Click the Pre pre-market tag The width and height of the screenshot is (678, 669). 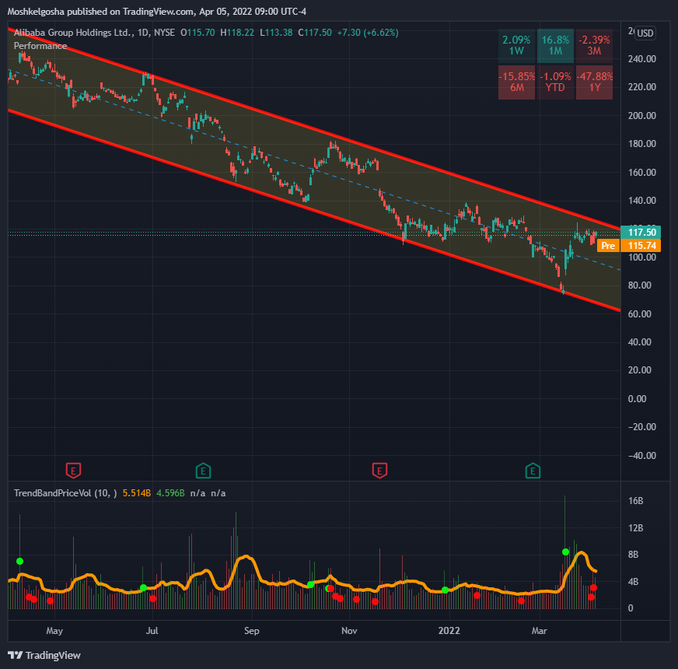pos(608,246)
